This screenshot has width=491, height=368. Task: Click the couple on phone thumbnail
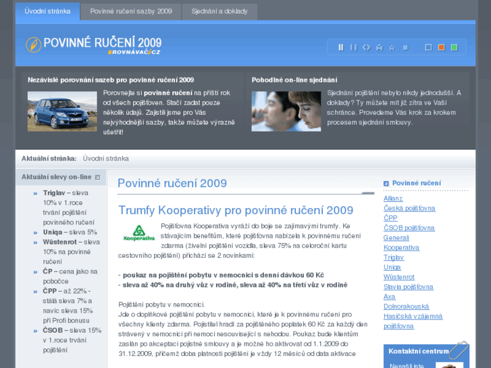[x=286, y=111]
